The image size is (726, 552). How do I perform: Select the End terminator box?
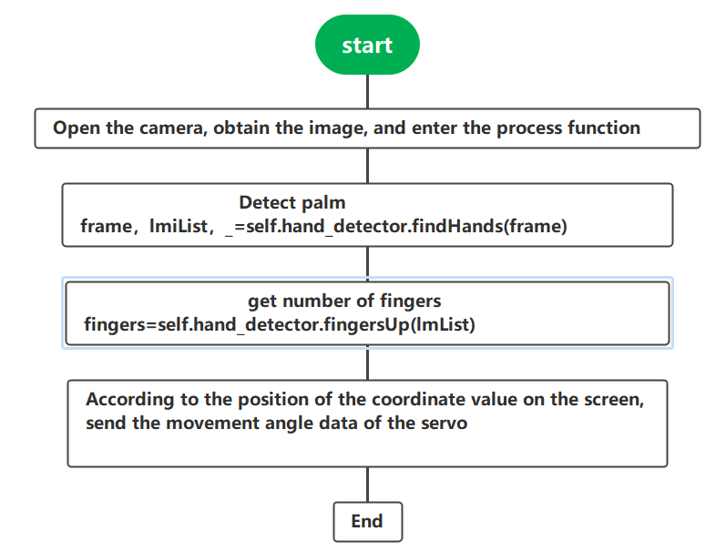(368, 522)
